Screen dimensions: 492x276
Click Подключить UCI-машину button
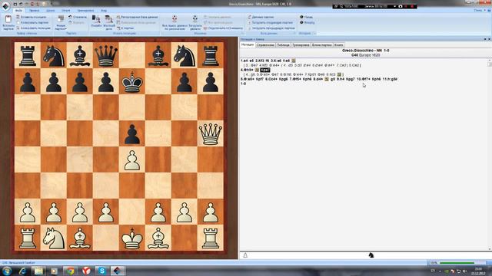(223, 28)
